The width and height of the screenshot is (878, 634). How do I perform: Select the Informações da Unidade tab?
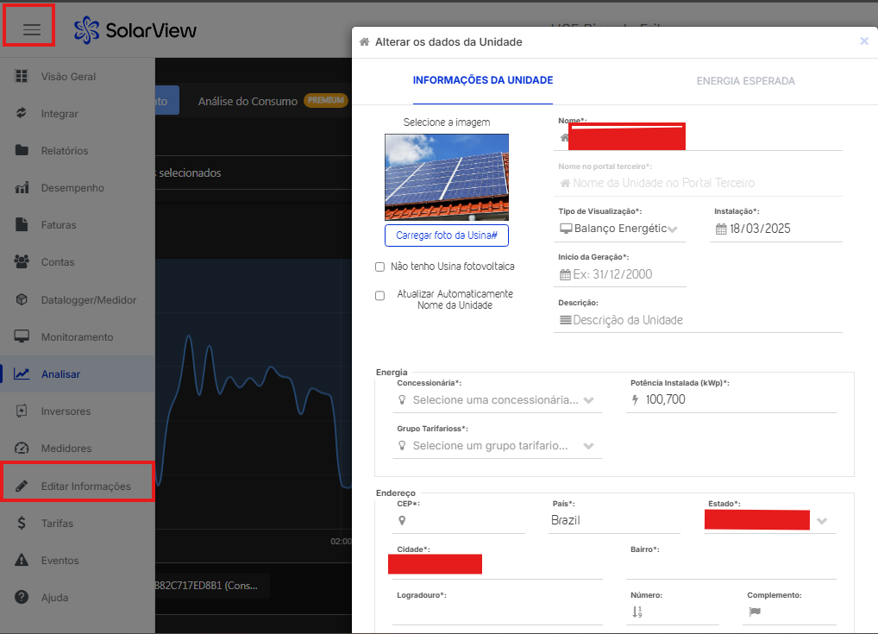tap(483, 81)
